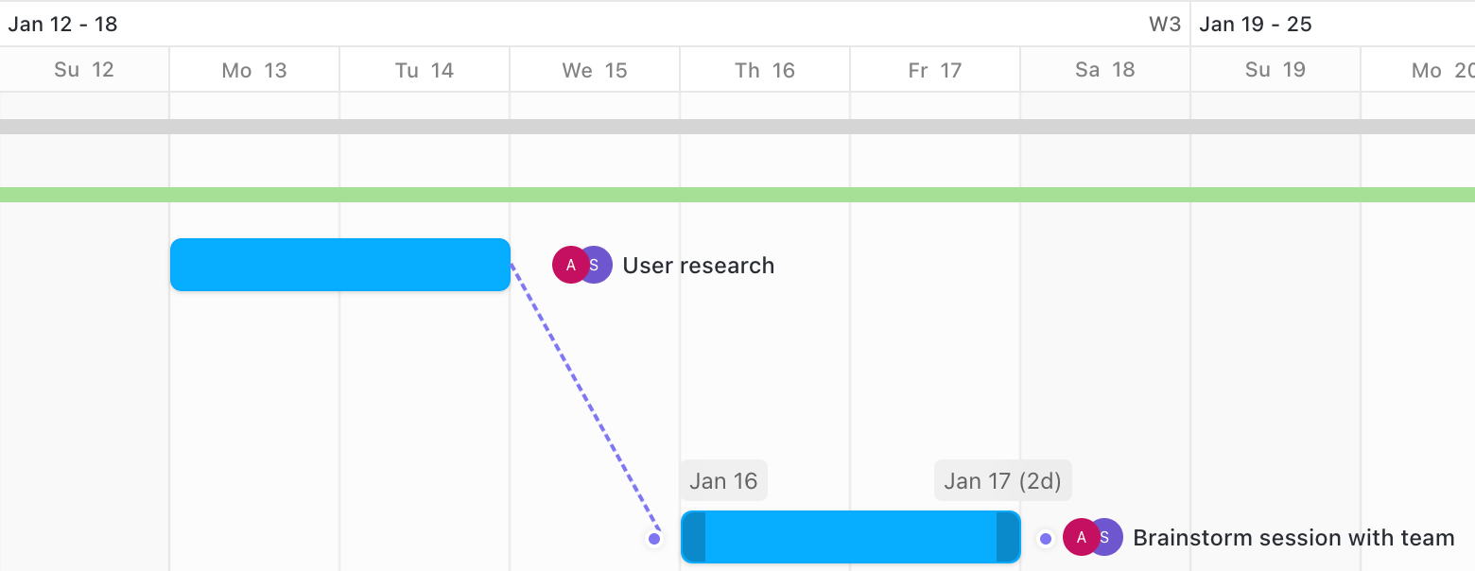
Task: Click dependency dot left of Brainstorm bar
Action: [x=654, y=539]
